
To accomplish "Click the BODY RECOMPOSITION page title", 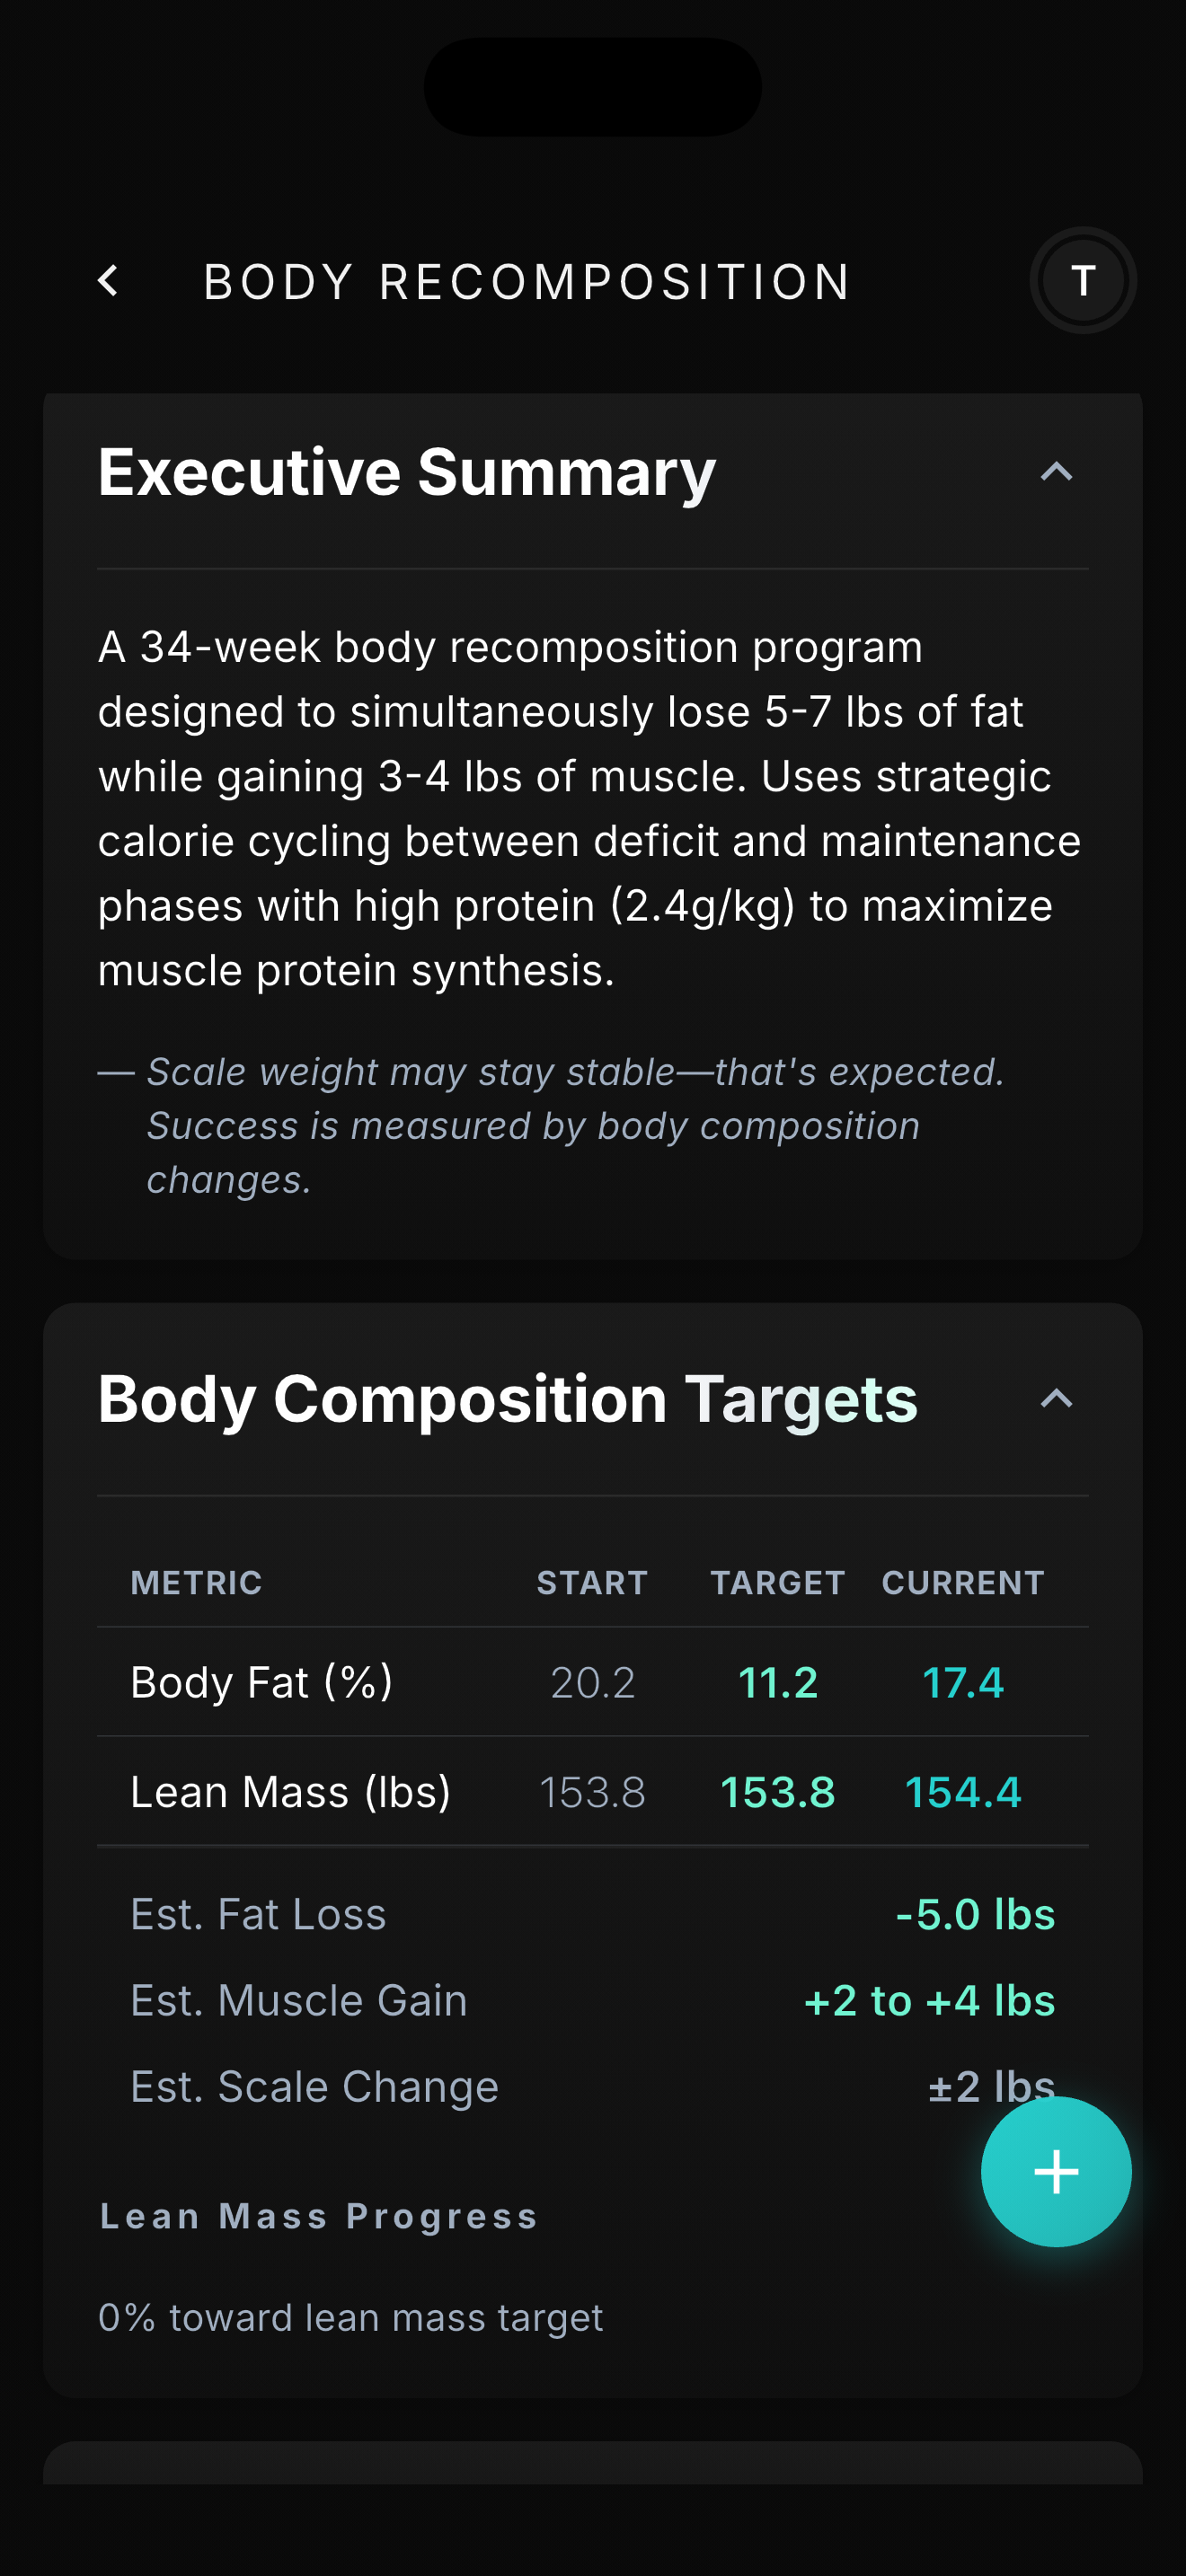I will [x=527, y=281].
